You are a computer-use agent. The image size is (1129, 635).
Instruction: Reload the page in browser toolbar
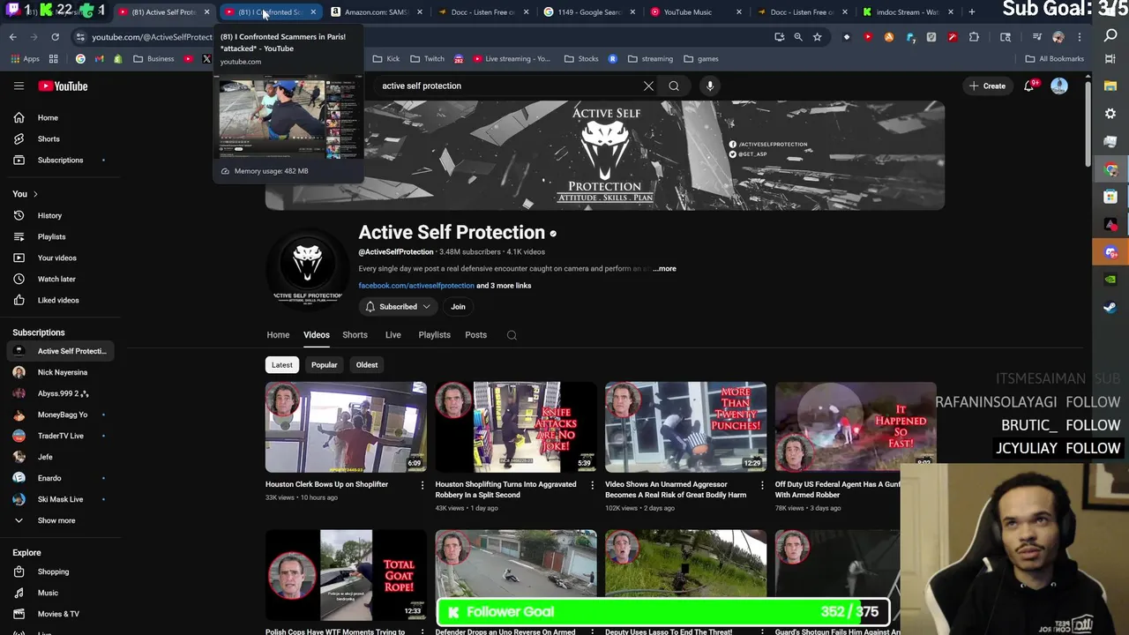(55, 37)
